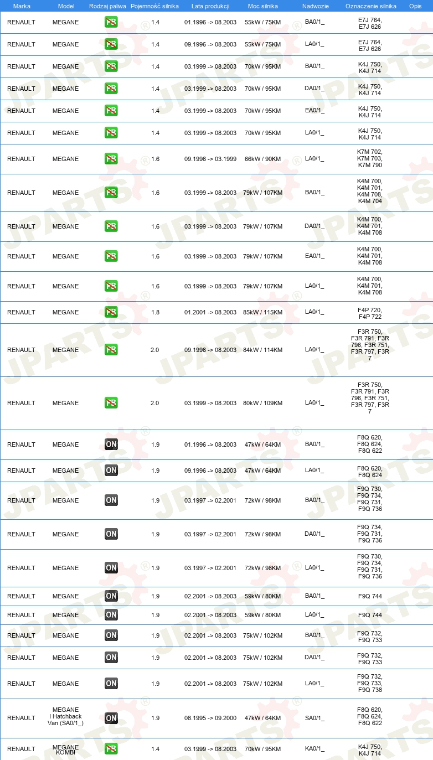Click the Opis column header
This screenshot has width=433, height=760.
[415, 6]
